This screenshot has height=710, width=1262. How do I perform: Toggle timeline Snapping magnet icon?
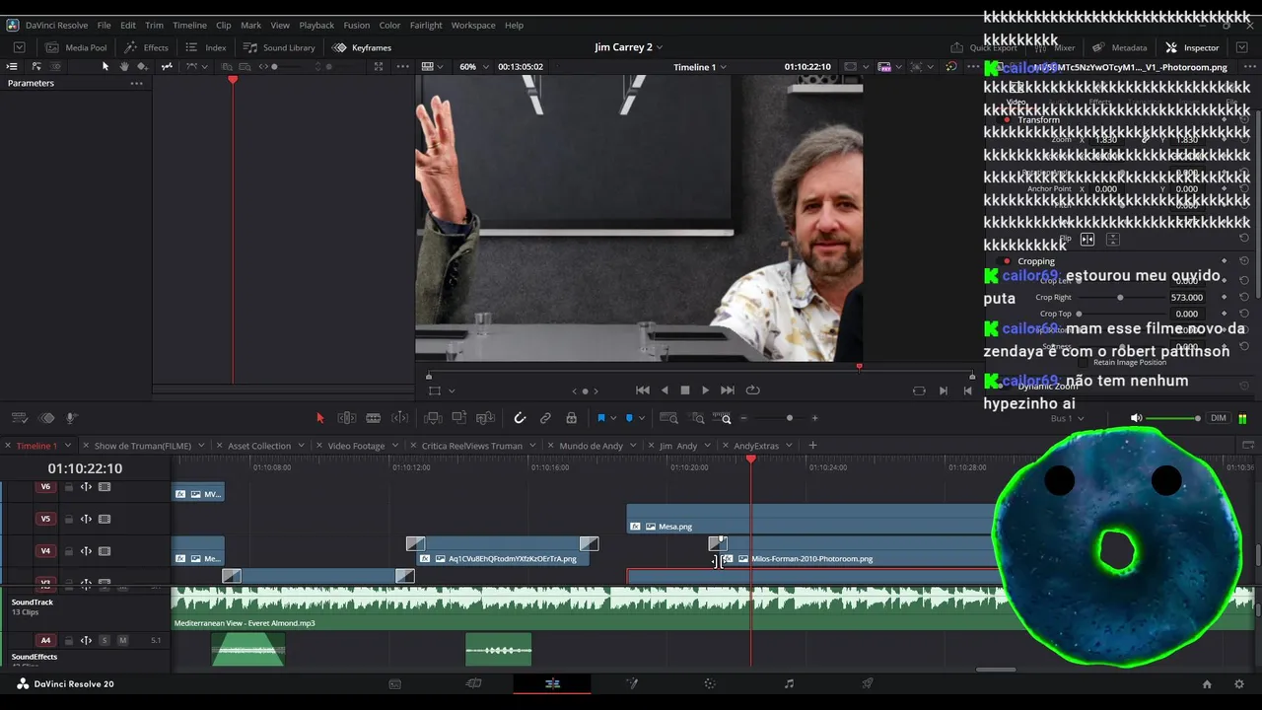tap(520, 418)
